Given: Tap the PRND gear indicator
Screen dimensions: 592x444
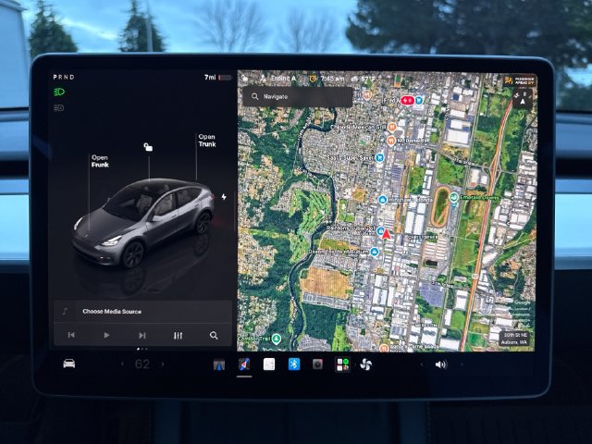Looking at the screenshot, I should click(64, 77).
